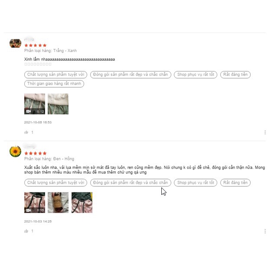Open three-dot options menu on first review
The width and height of the screenshot is (268, 268).
pyautogui.click(x=265, y=132)
